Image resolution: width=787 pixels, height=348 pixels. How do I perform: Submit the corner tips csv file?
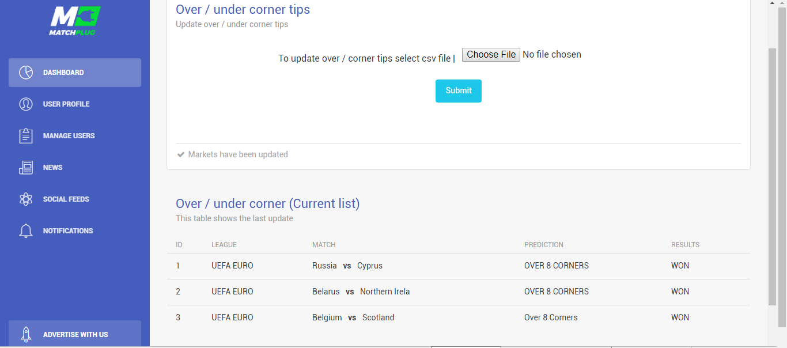[x=459, y=91]
